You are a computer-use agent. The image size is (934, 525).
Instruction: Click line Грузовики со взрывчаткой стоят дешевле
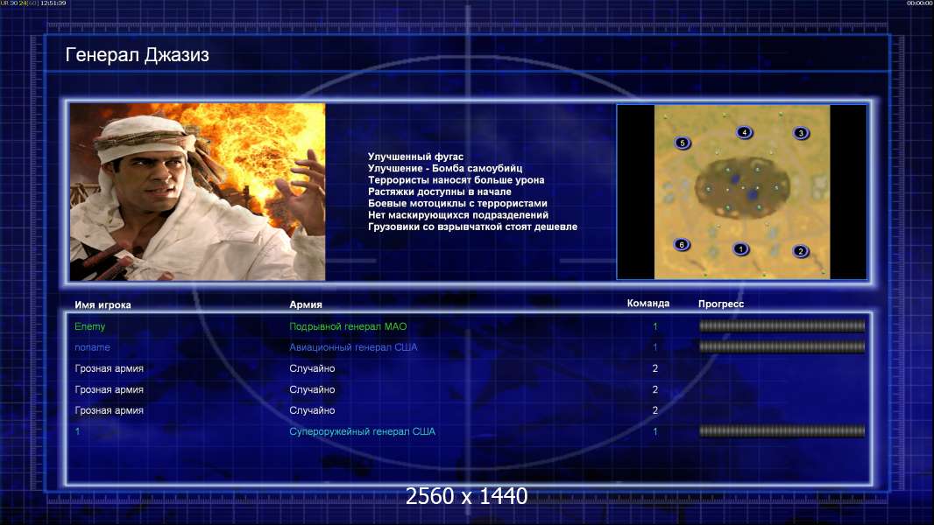(472, 227)
